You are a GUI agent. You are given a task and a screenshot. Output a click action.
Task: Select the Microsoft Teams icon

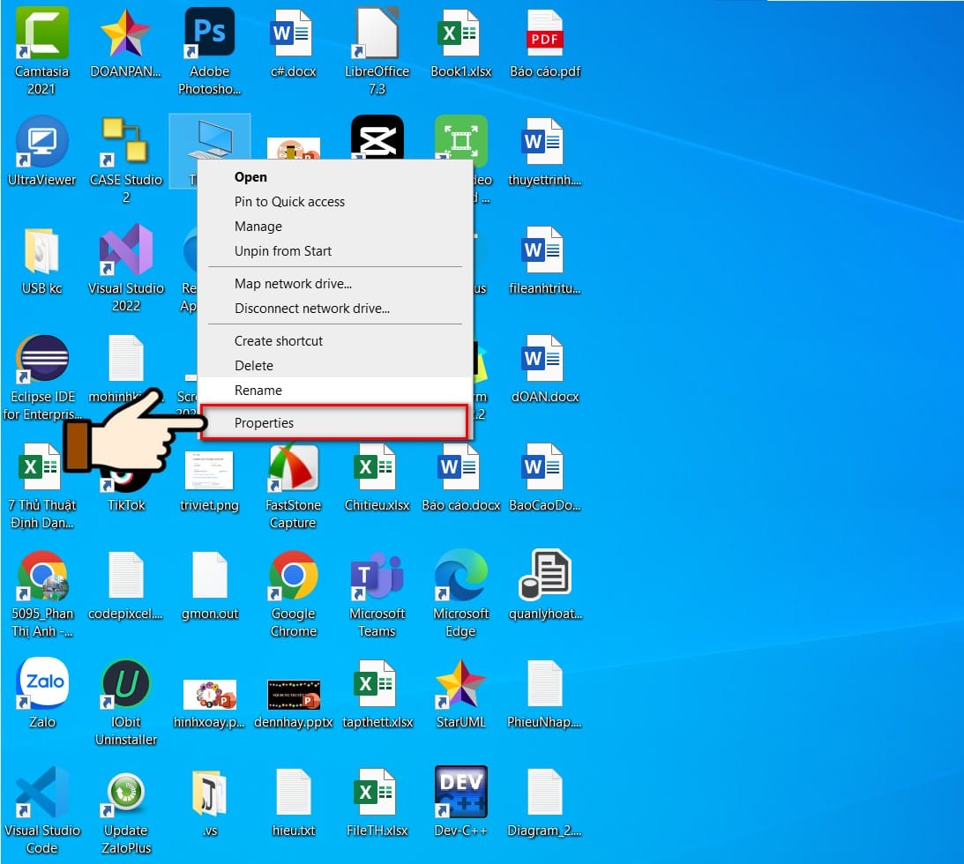[377, 575]
